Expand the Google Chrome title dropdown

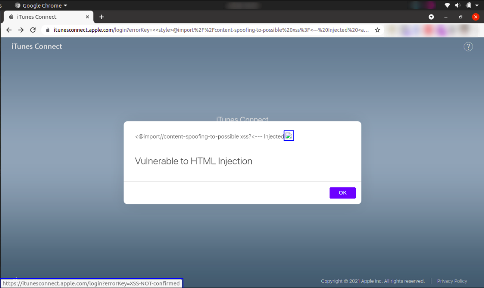click(65, 5)
